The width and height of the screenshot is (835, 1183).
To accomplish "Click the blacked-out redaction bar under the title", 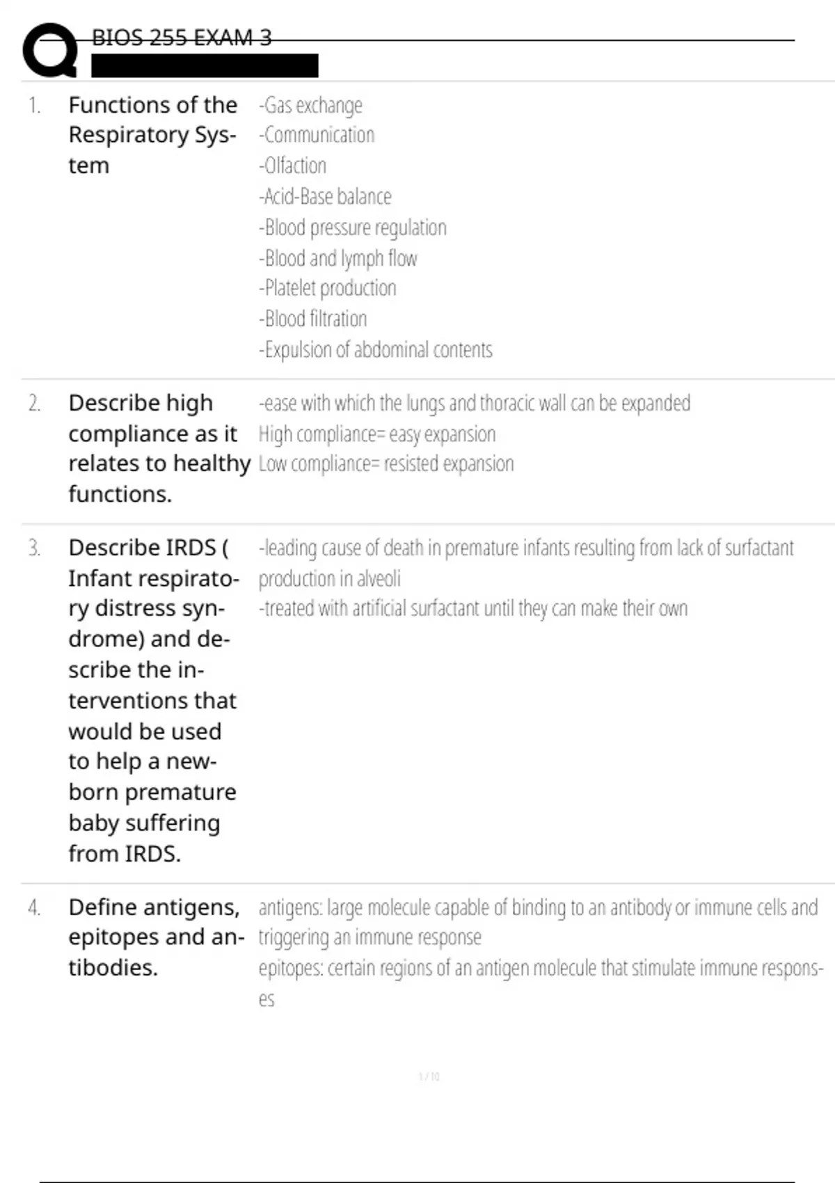I will click(x=205, y=65).
